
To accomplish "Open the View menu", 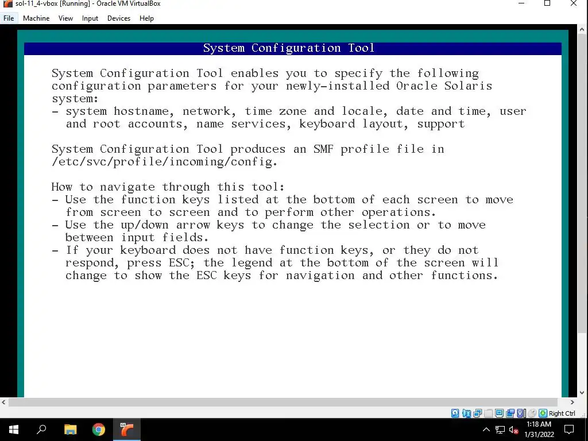I will pos(65,18).
